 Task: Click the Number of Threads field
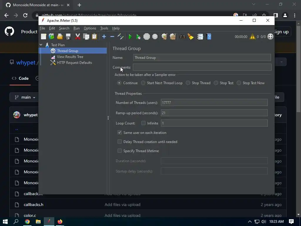click(x=214, y=102)
